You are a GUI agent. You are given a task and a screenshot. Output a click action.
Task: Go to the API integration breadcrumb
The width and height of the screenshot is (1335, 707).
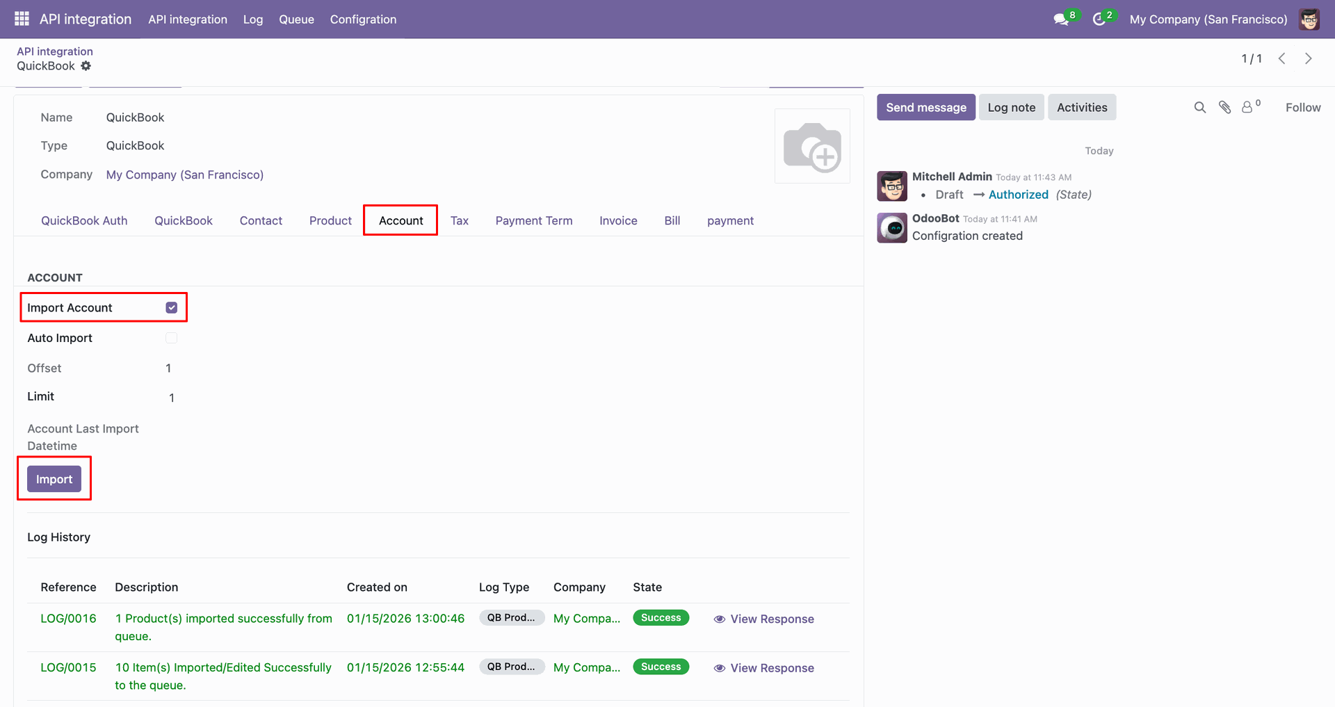pyautogui.click(x=55, y=51)
